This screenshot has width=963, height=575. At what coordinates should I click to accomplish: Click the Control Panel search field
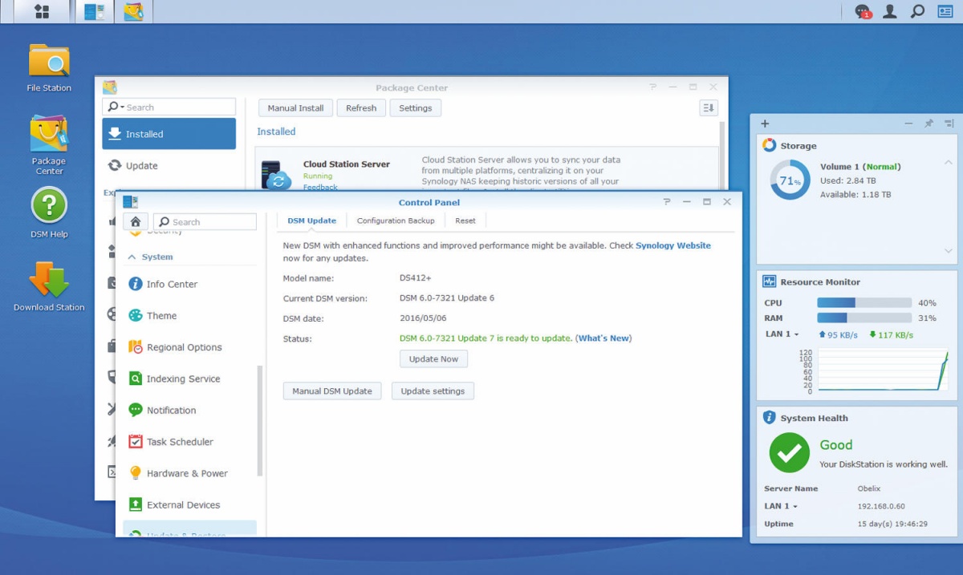205,222
